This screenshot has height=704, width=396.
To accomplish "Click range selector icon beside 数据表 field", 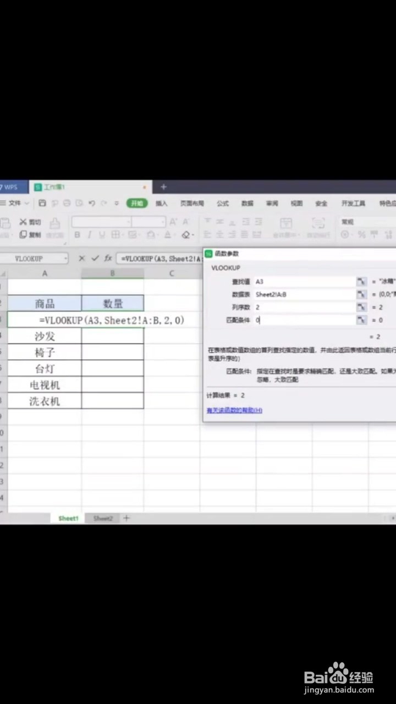I will click(x=361, y=294).
